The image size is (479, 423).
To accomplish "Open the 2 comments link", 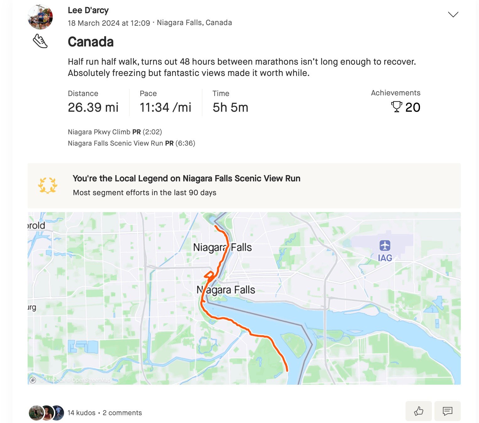I will coord(122,413).
